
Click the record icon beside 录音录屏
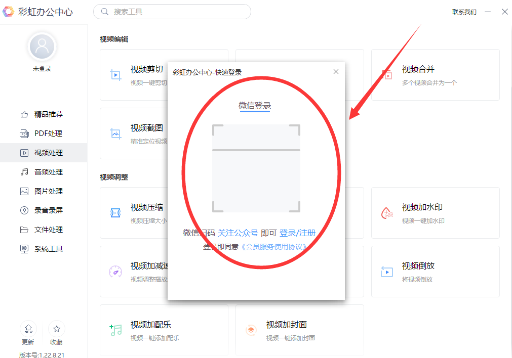pos(24,210)
